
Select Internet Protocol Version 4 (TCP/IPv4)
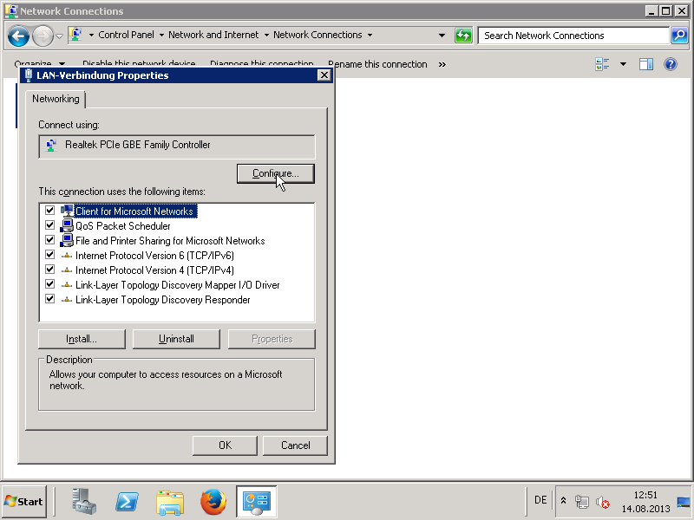click(x=154, y=270)
